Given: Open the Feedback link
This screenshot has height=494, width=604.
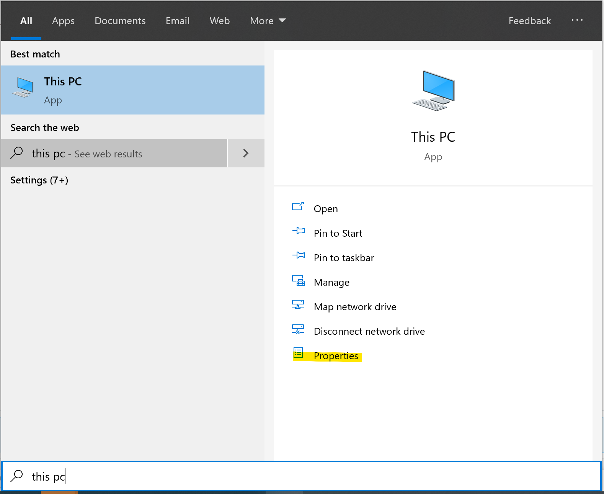Looking at the screenshot, I should [x=530, y=21].
